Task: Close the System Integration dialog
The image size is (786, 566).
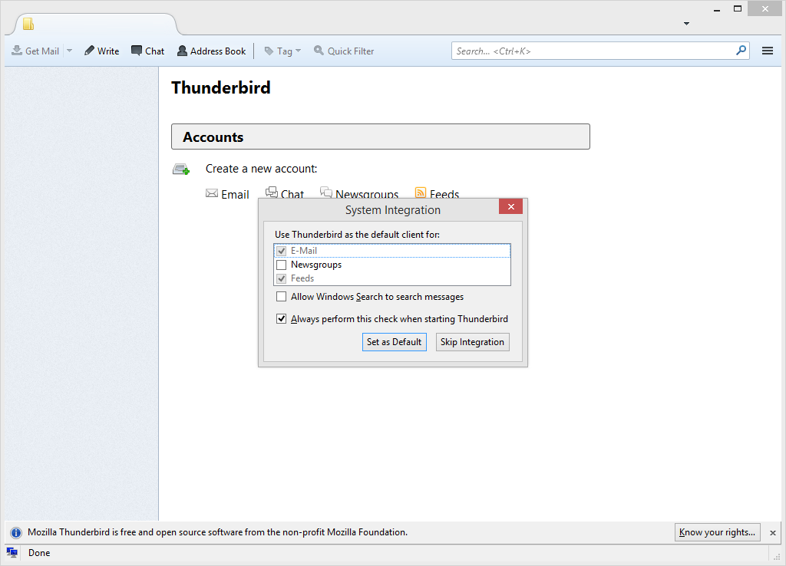Action: [x=510, y=206]
